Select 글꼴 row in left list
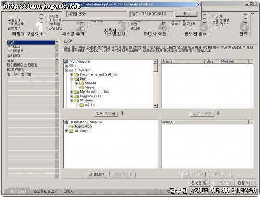The image size is (260, 197). tap(31, 60)
